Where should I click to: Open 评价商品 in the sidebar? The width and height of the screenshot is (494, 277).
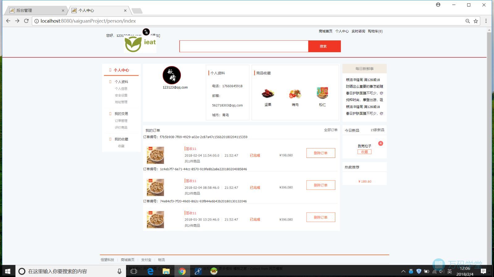tap(121, 127)
